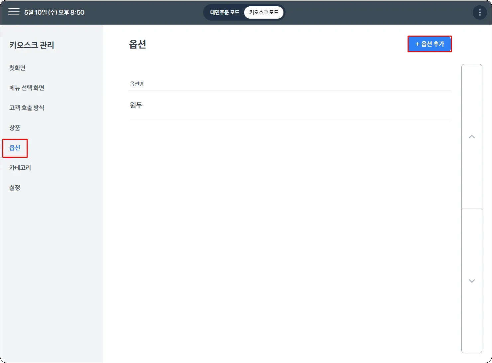Click the 옵션 page title above the list

[138, 44]
